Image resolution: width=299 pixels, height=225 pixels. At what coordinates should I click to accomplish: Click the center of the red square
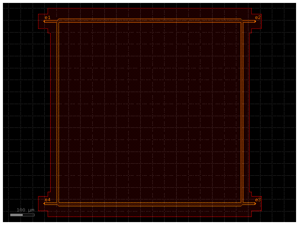pyautogui.click(x=150, y=113)
